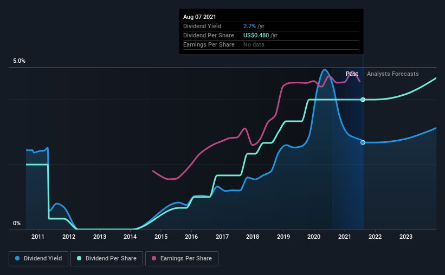Click the Past section label

point(352,74)
